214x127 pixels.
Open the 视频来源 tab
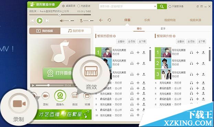coord(195,20)
